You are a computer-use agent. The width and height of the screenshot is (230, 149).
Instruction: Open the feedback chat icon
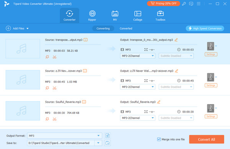[x=191, y=4]
